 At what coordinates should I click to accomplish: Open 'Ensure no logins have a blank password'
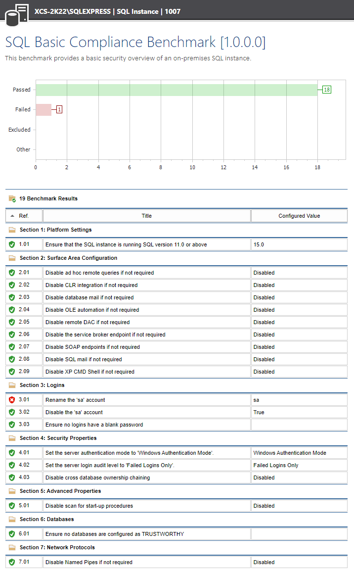(x=146, y=425)
